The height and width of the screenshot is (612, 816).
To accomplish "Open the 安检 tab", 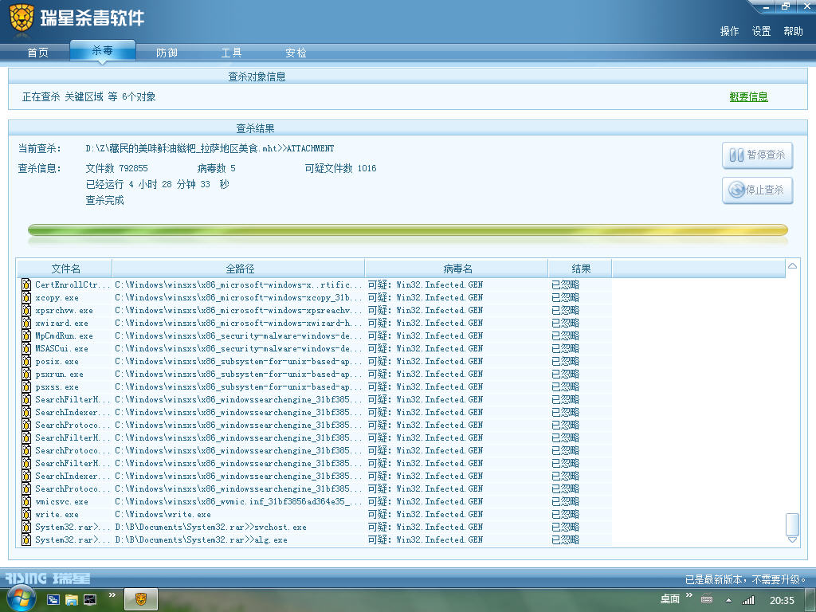I will point(296,53).
